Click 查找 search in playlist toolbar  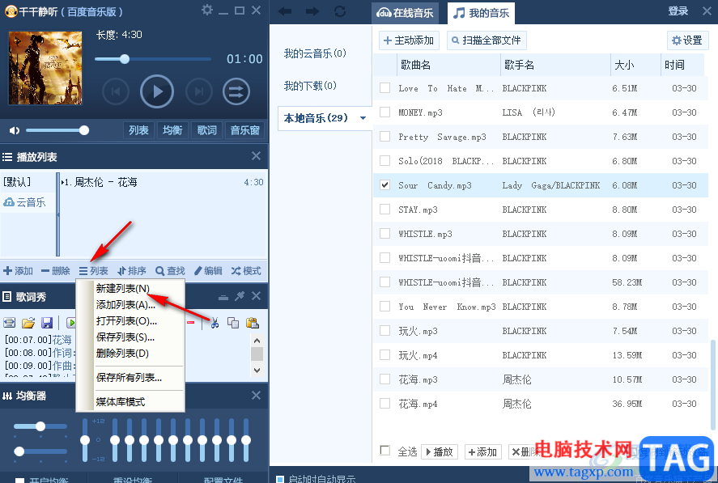tap(170, 271)
